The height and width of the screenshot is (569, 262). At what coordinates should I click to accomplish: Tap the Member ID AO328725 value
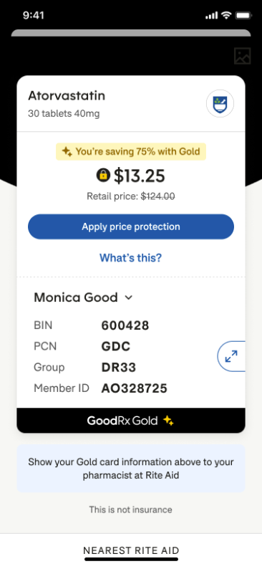[x=134, y=388]
